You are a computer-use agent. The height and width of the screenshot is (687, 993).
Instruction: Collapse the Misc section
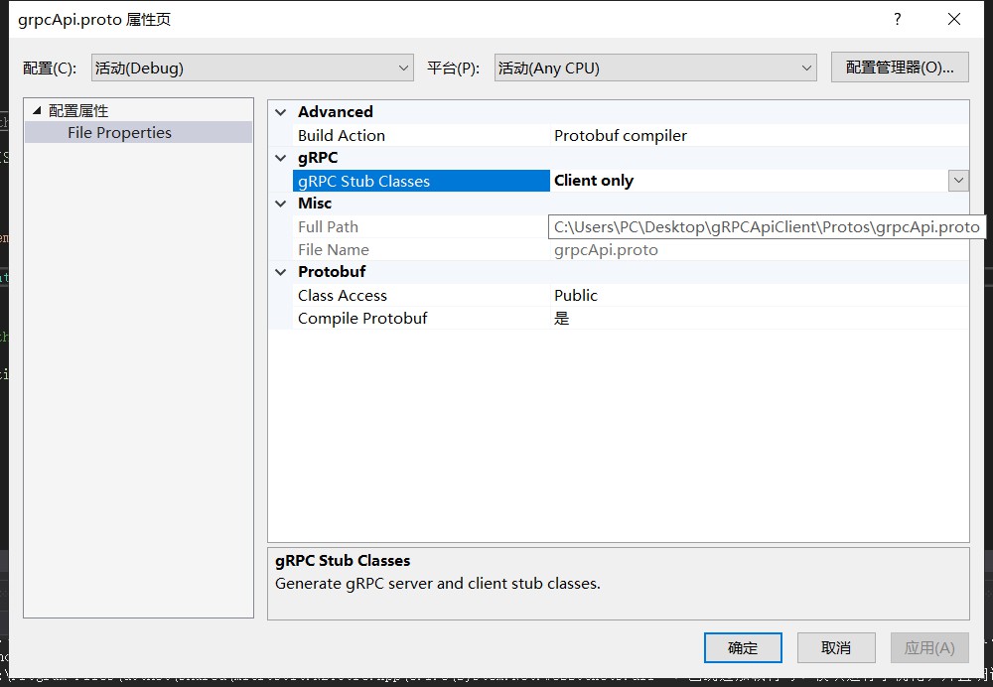click(281, 204)
